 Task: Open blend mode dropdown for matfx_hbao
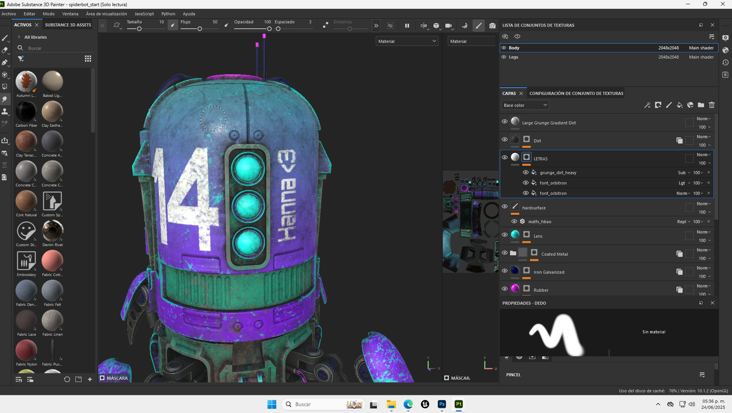[684, 222]
